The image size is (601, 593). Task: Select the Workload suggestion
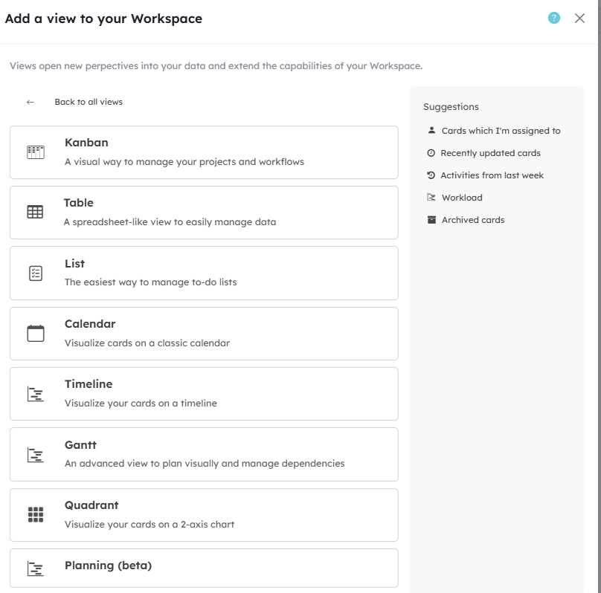(x=461, y=198)
